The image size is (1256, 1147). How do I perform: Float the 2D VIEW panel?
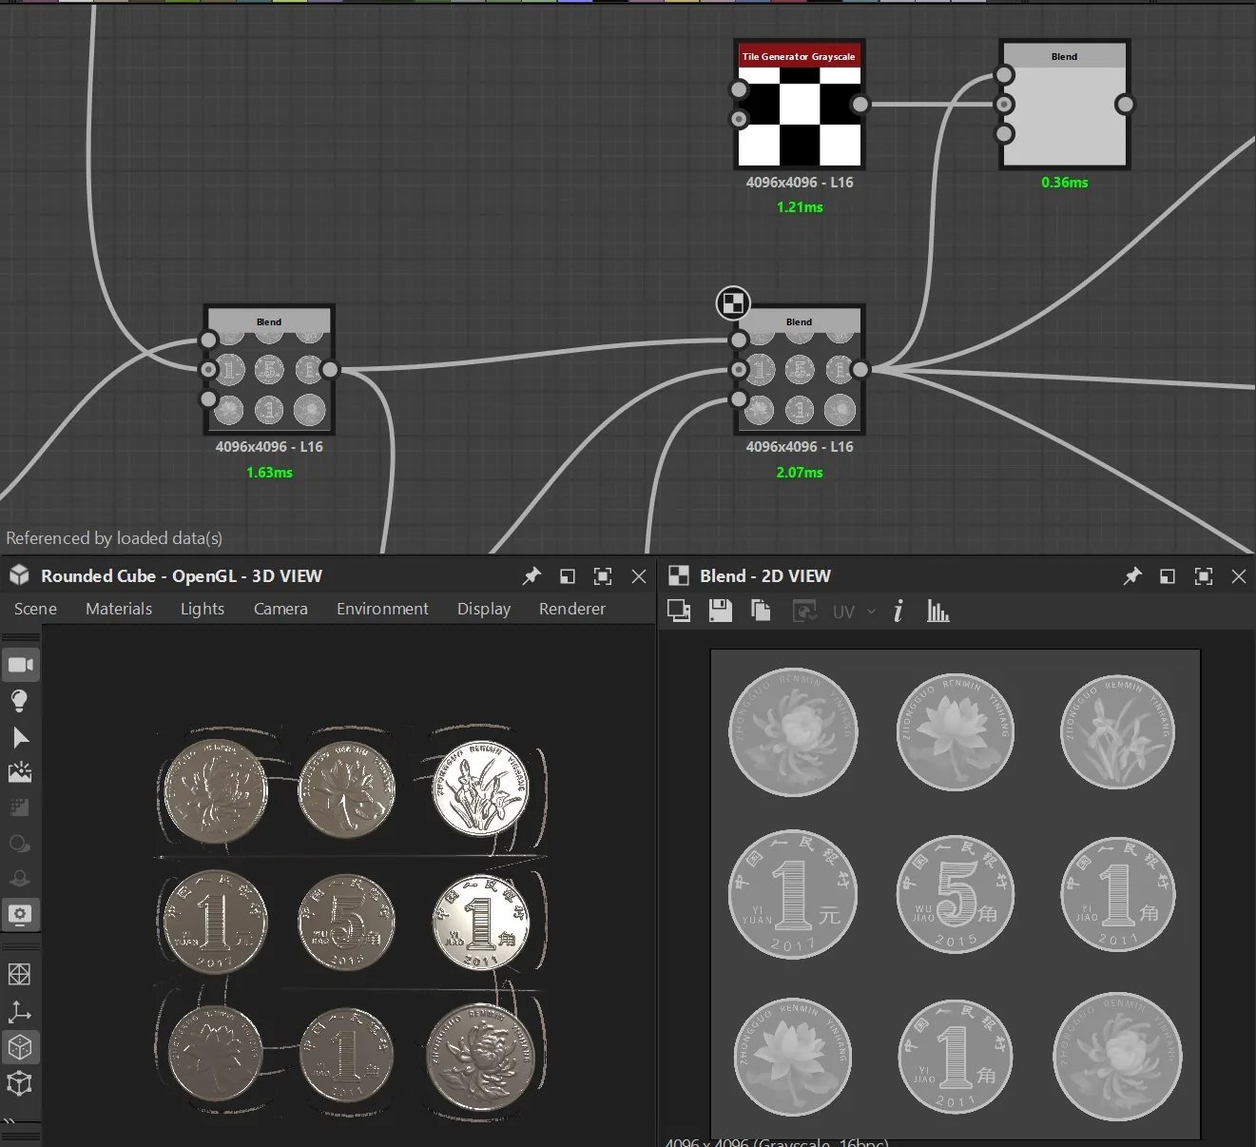(x=1168, y=576)
